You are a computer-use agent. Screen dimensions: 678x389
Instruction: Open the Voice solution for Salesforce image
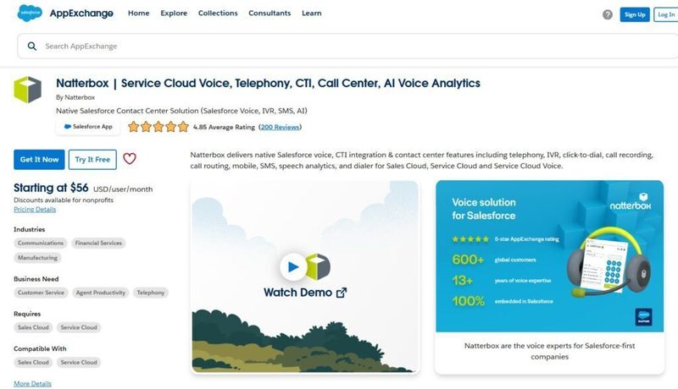[549, 256]
